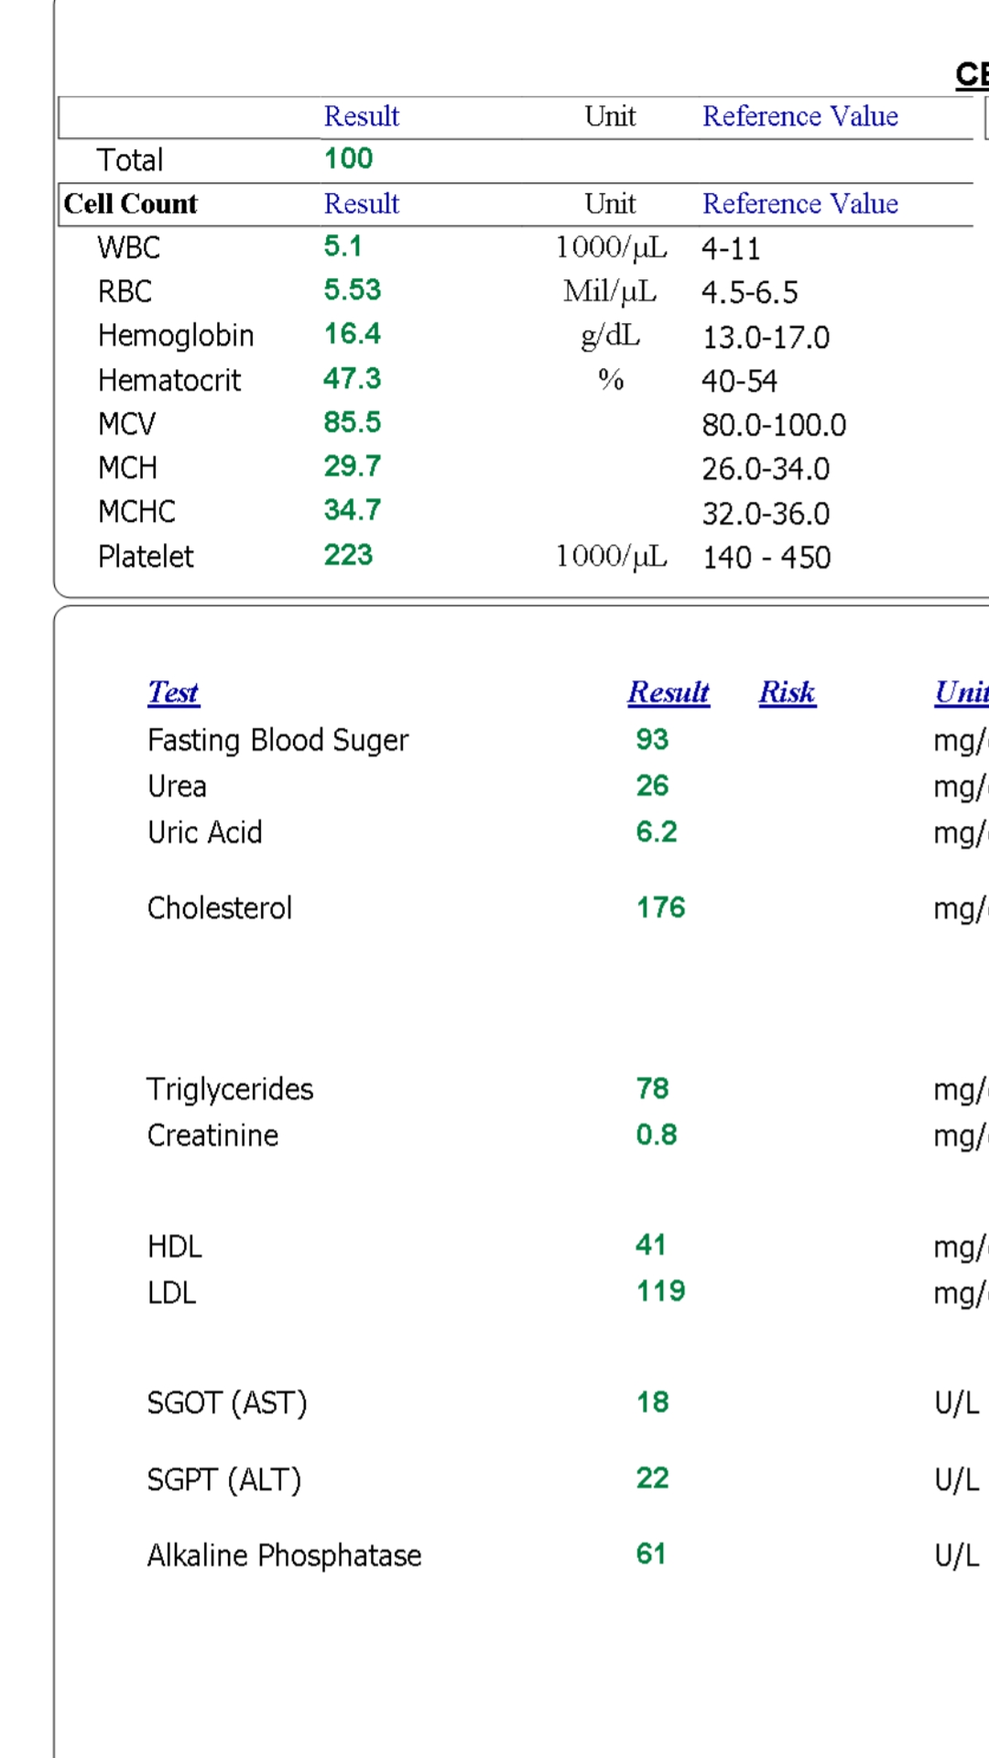Viewport: 989px width, 1758px height.
Task: Click the Reference Value header above Total
Action: [799, 116]
